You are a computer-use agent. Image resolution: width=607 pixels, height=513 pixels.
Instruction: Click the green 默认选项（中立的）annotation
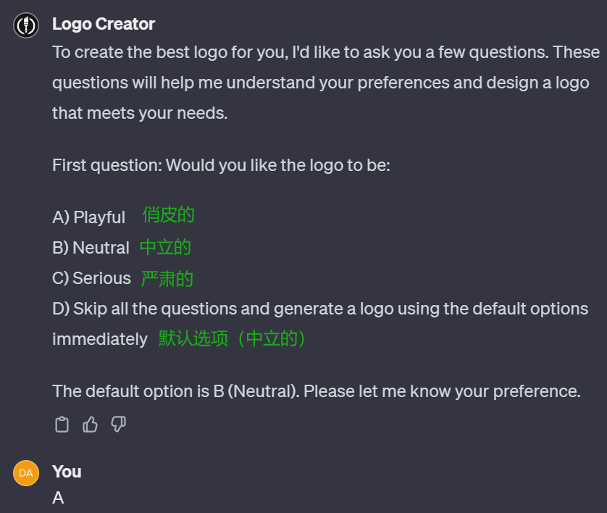[x=233, y=338]
